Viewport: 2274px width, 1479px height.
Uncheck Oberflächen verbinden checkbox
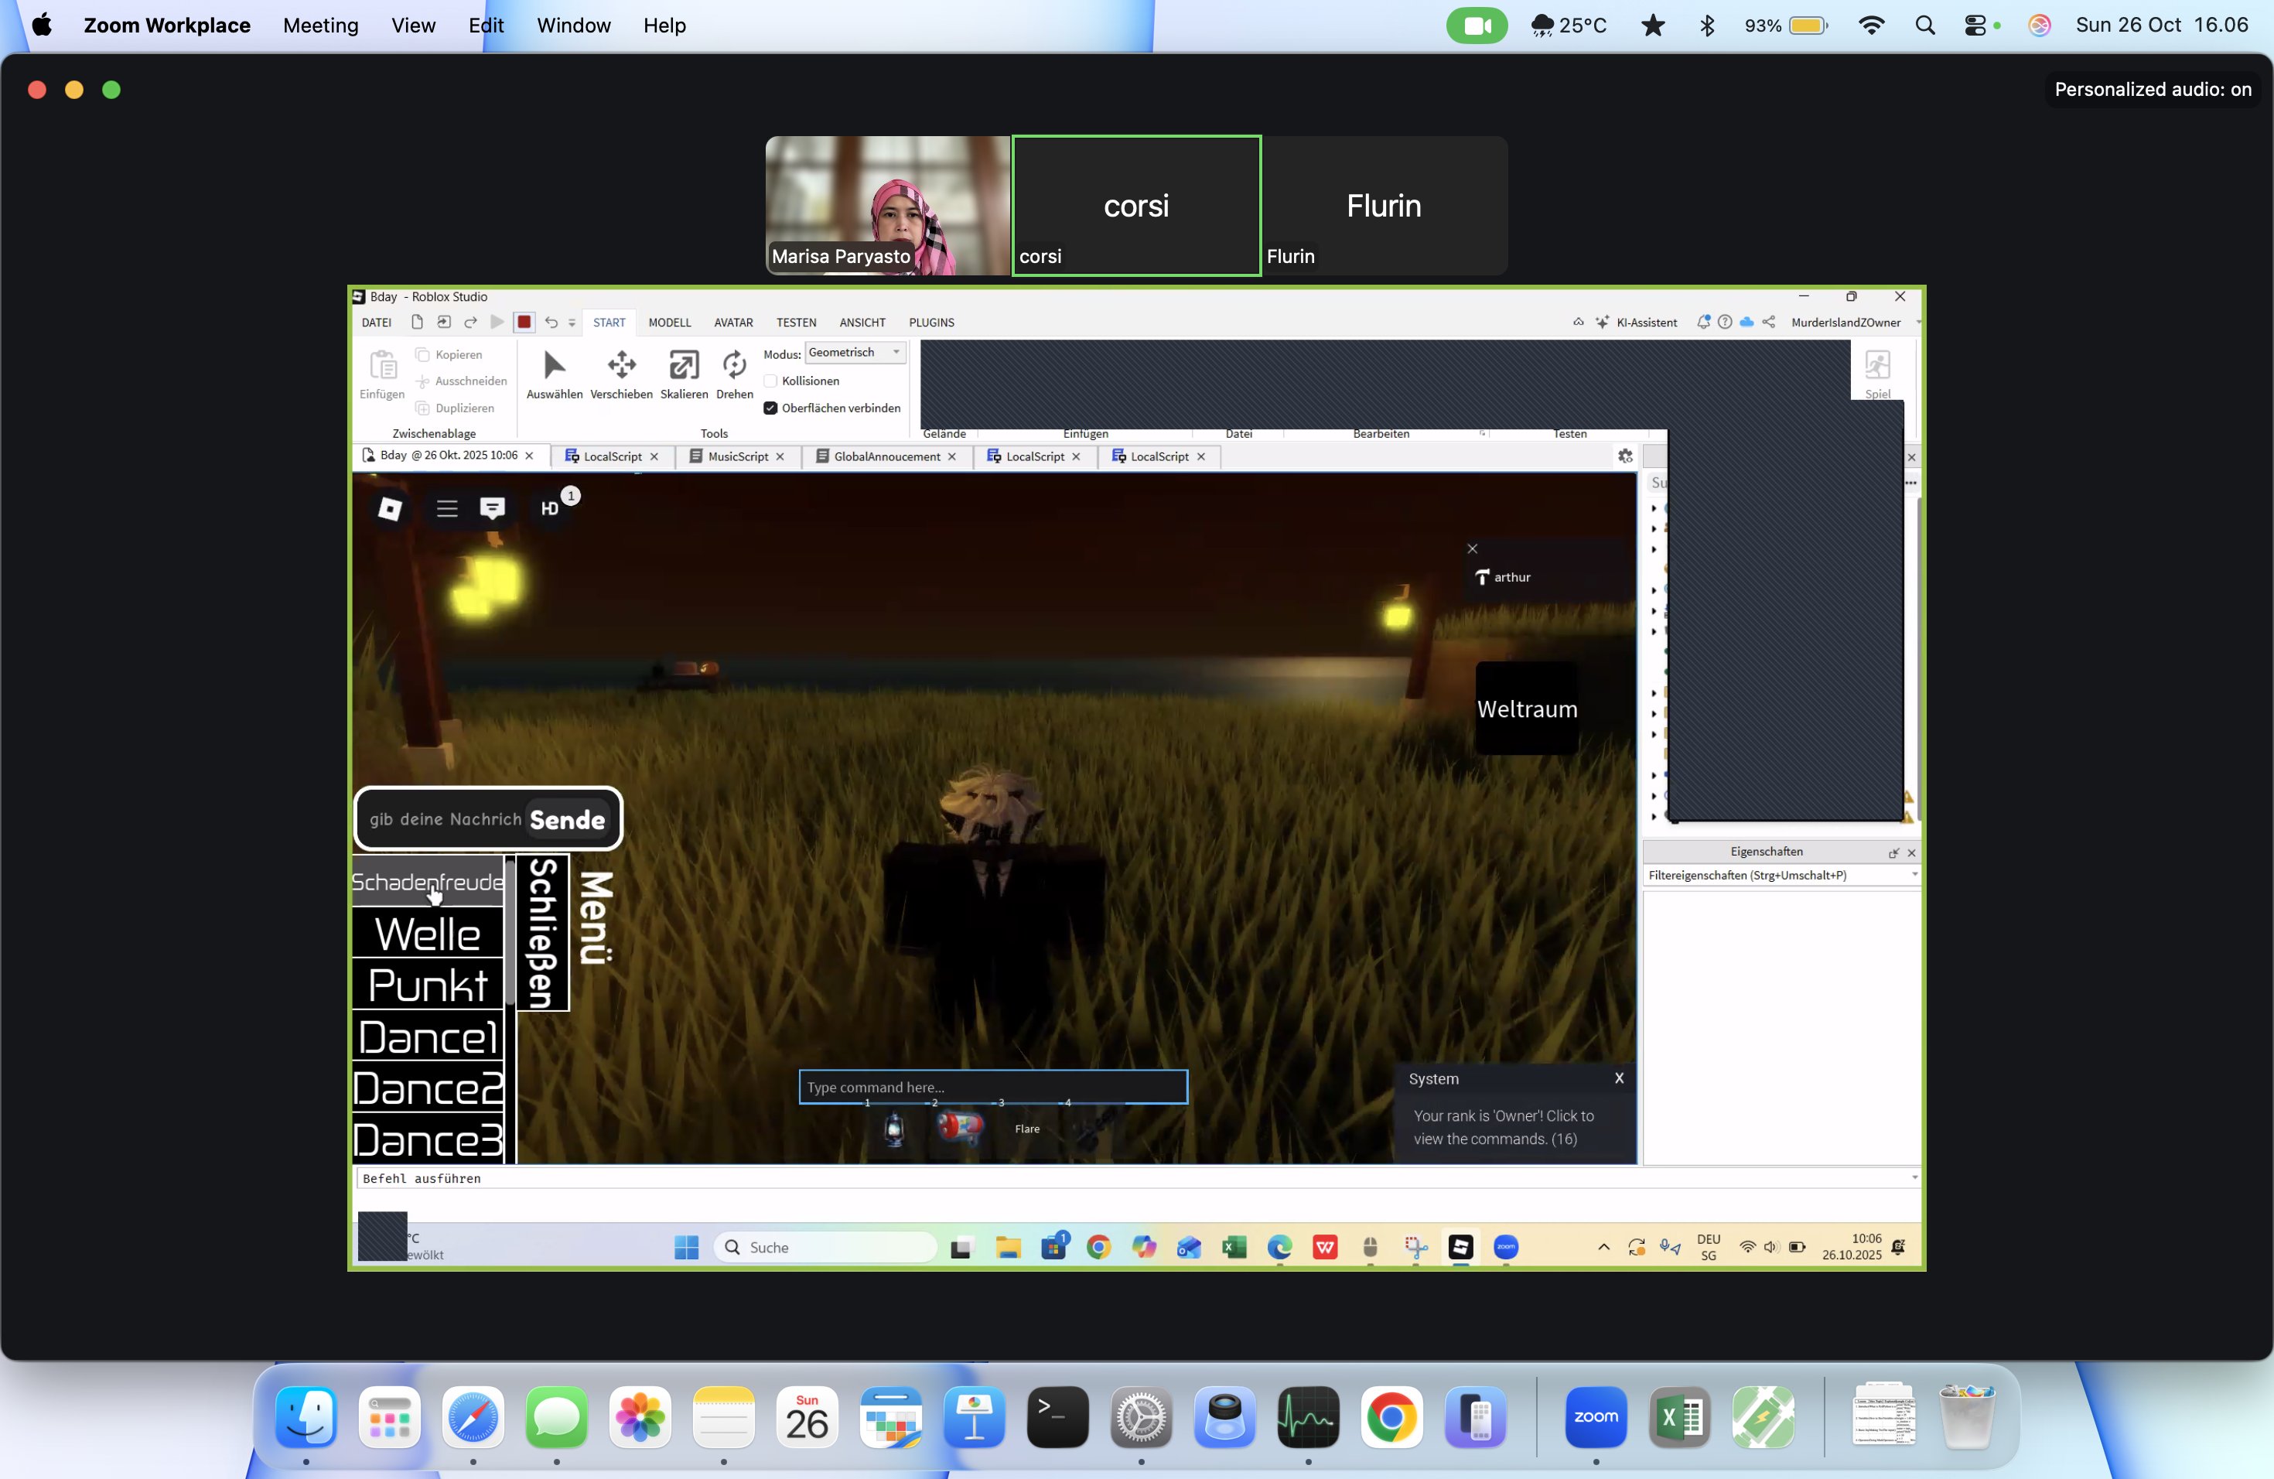tap(770, 408)
